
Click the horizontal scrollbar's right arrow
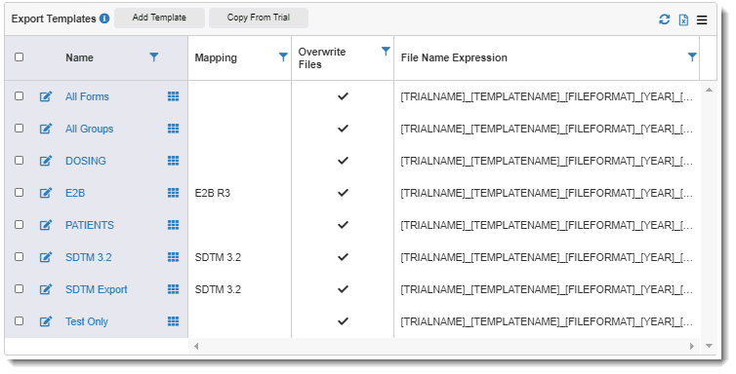pos(692,347)
